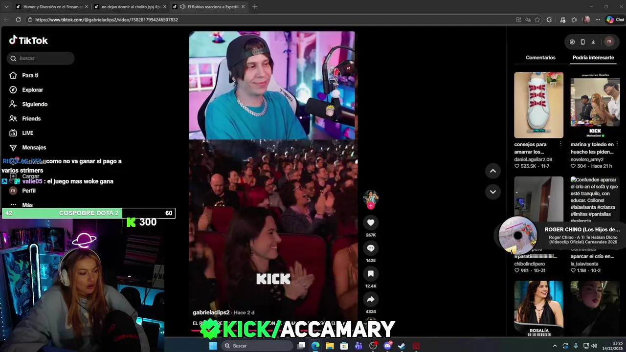The width and height of the screenshot is (626, 352).
Task: Open more options for consejos para amarrar video
Action: [x=560, y=144]
